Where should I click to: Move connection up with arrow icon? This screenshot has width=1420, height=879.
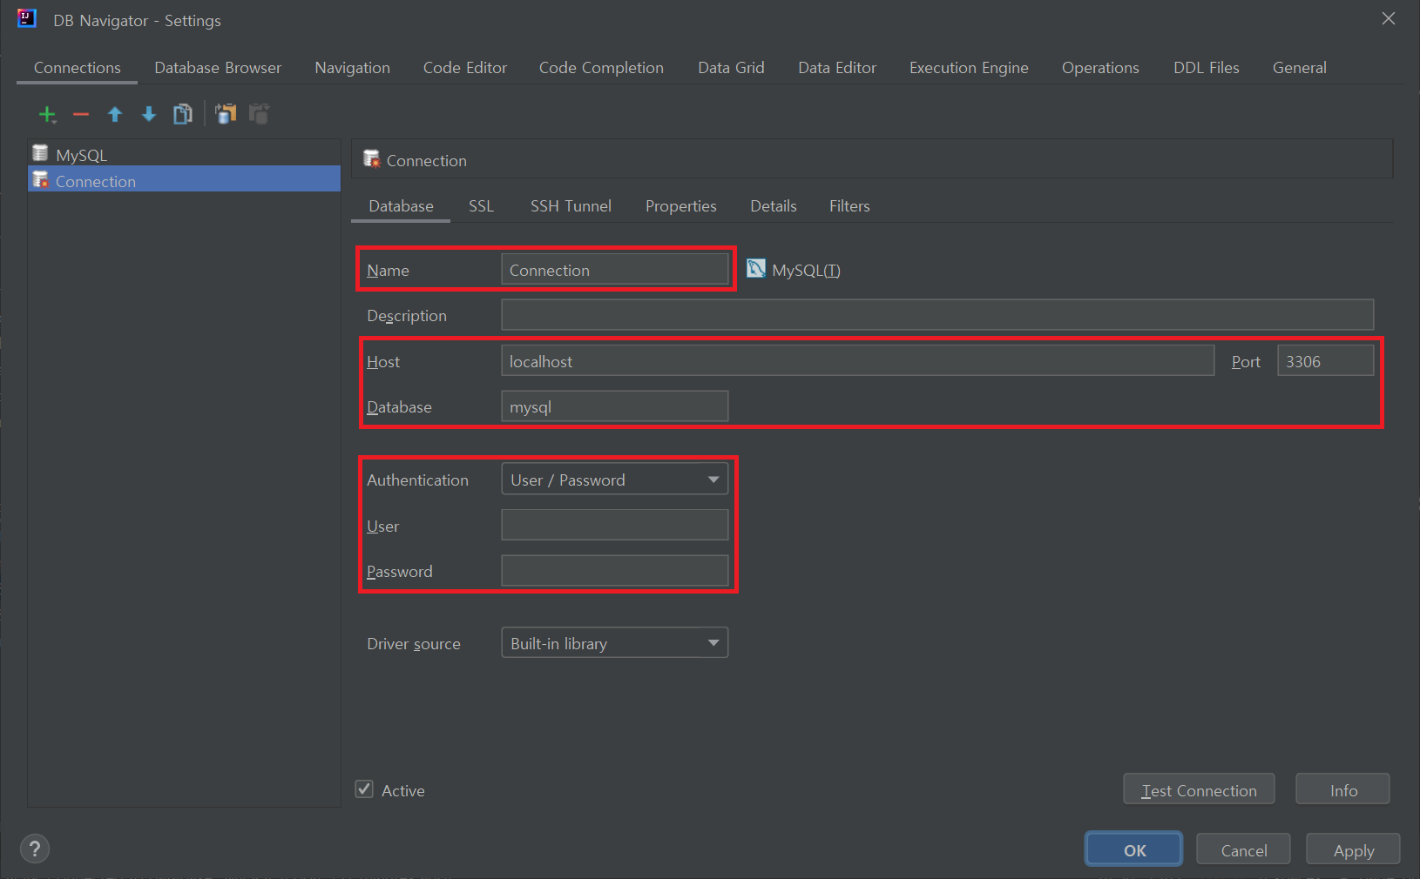[115, 114]
